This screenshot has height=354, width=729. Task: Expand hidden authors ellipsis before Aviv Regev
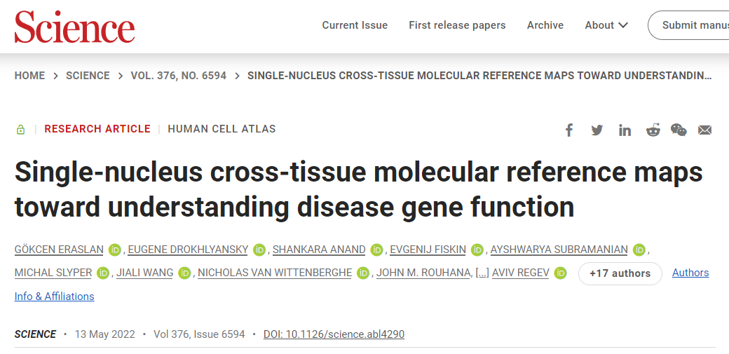(482, 273)
